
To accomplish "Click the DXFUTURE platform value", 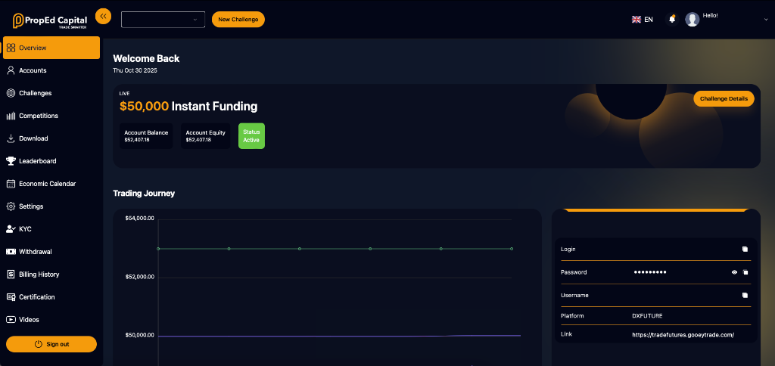I will point(647,315).
